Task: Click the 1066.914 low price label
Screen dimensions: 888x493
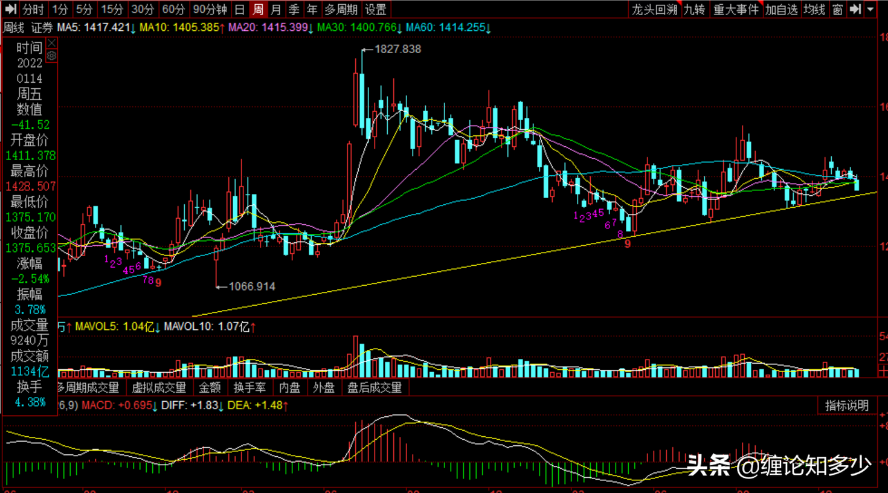Action: point(252,286)
